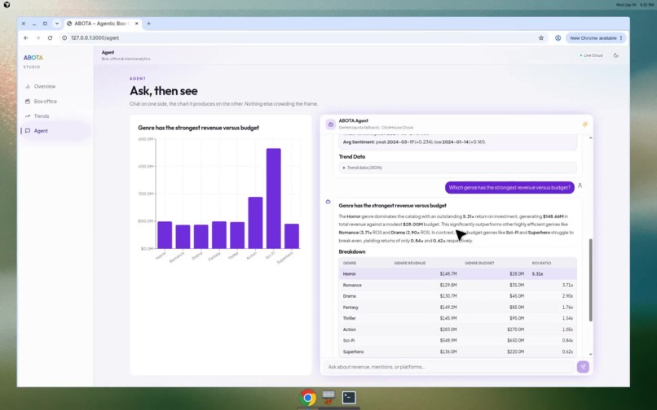
Task: Open the tab search dropdown arrow
Action: [57, 24]
